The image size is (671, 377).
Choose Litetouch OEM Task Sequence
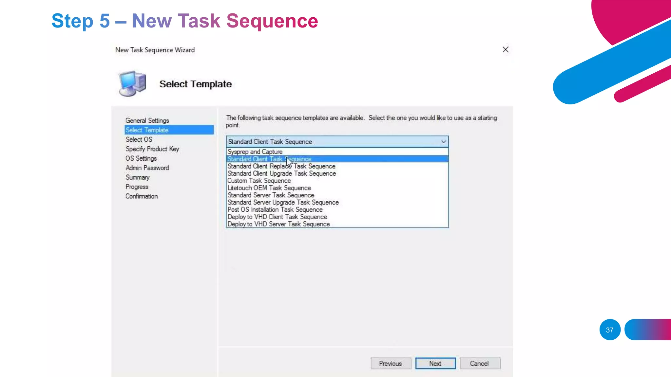(269, 188)
